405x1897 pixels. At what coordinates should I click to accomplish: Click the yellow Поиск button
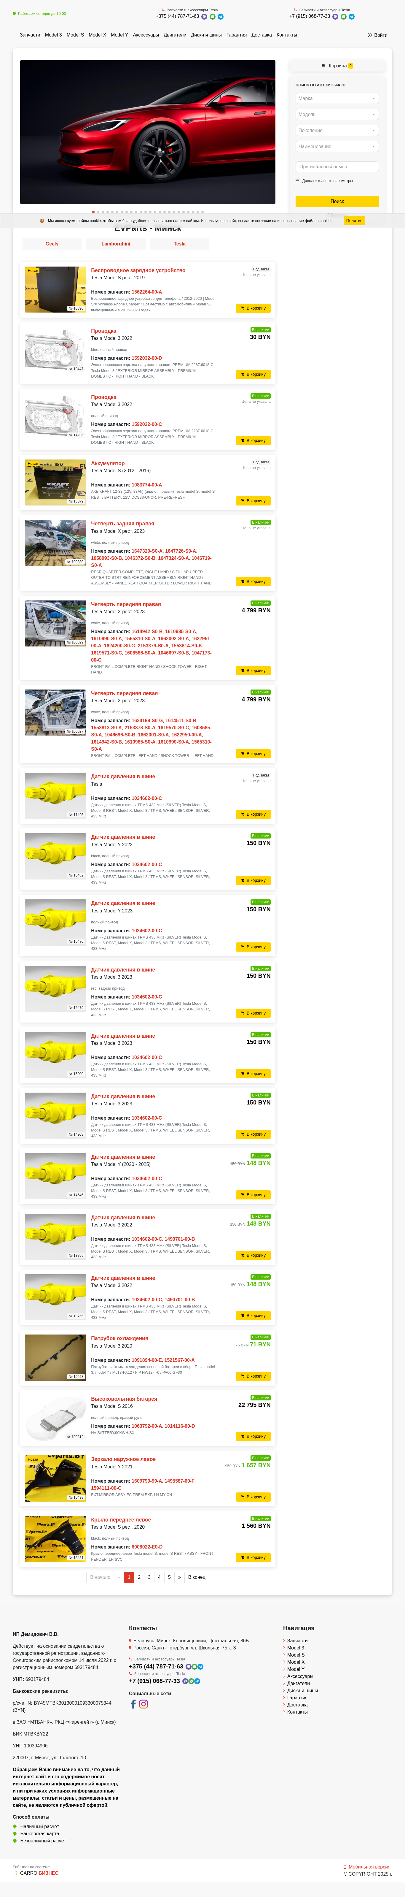click(x=337, y=201)
